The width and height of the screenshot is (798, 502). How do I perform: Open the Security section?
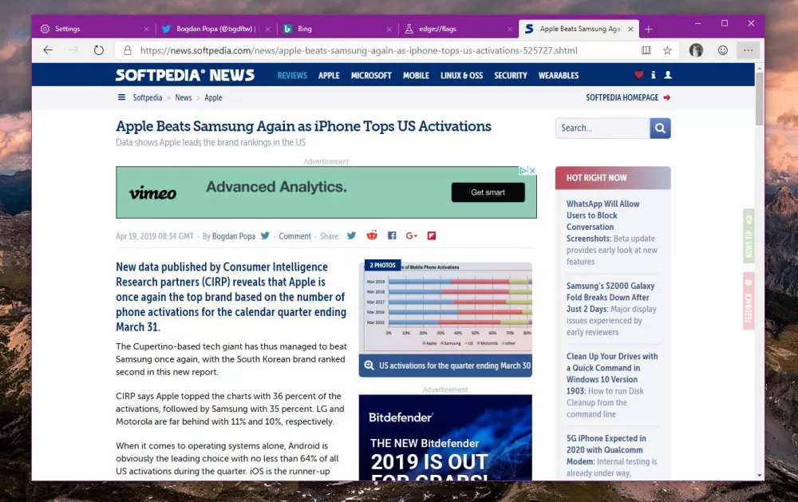point(511,75)
